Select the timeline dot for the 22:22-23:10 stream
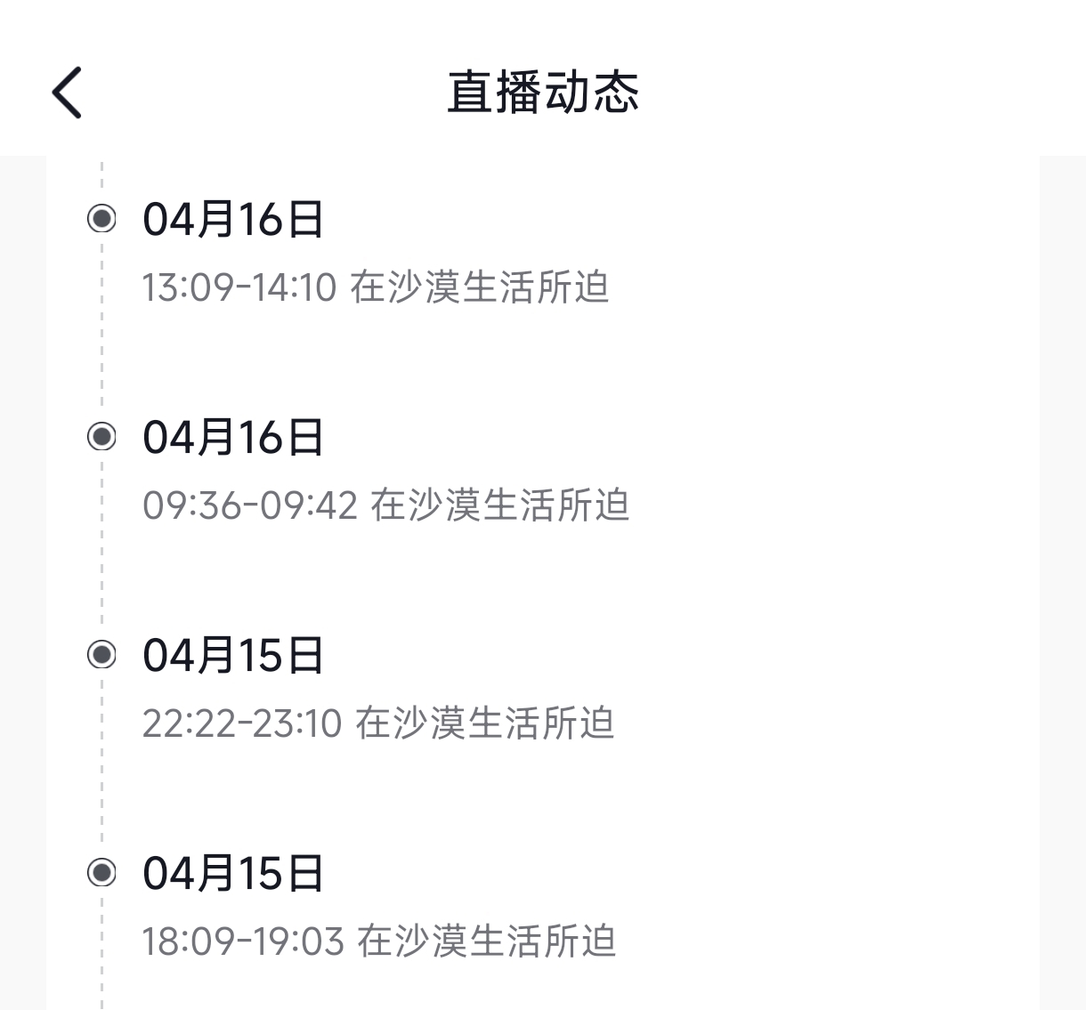1086x1010 pixels. pyautogui.click(x=102, y=655)
